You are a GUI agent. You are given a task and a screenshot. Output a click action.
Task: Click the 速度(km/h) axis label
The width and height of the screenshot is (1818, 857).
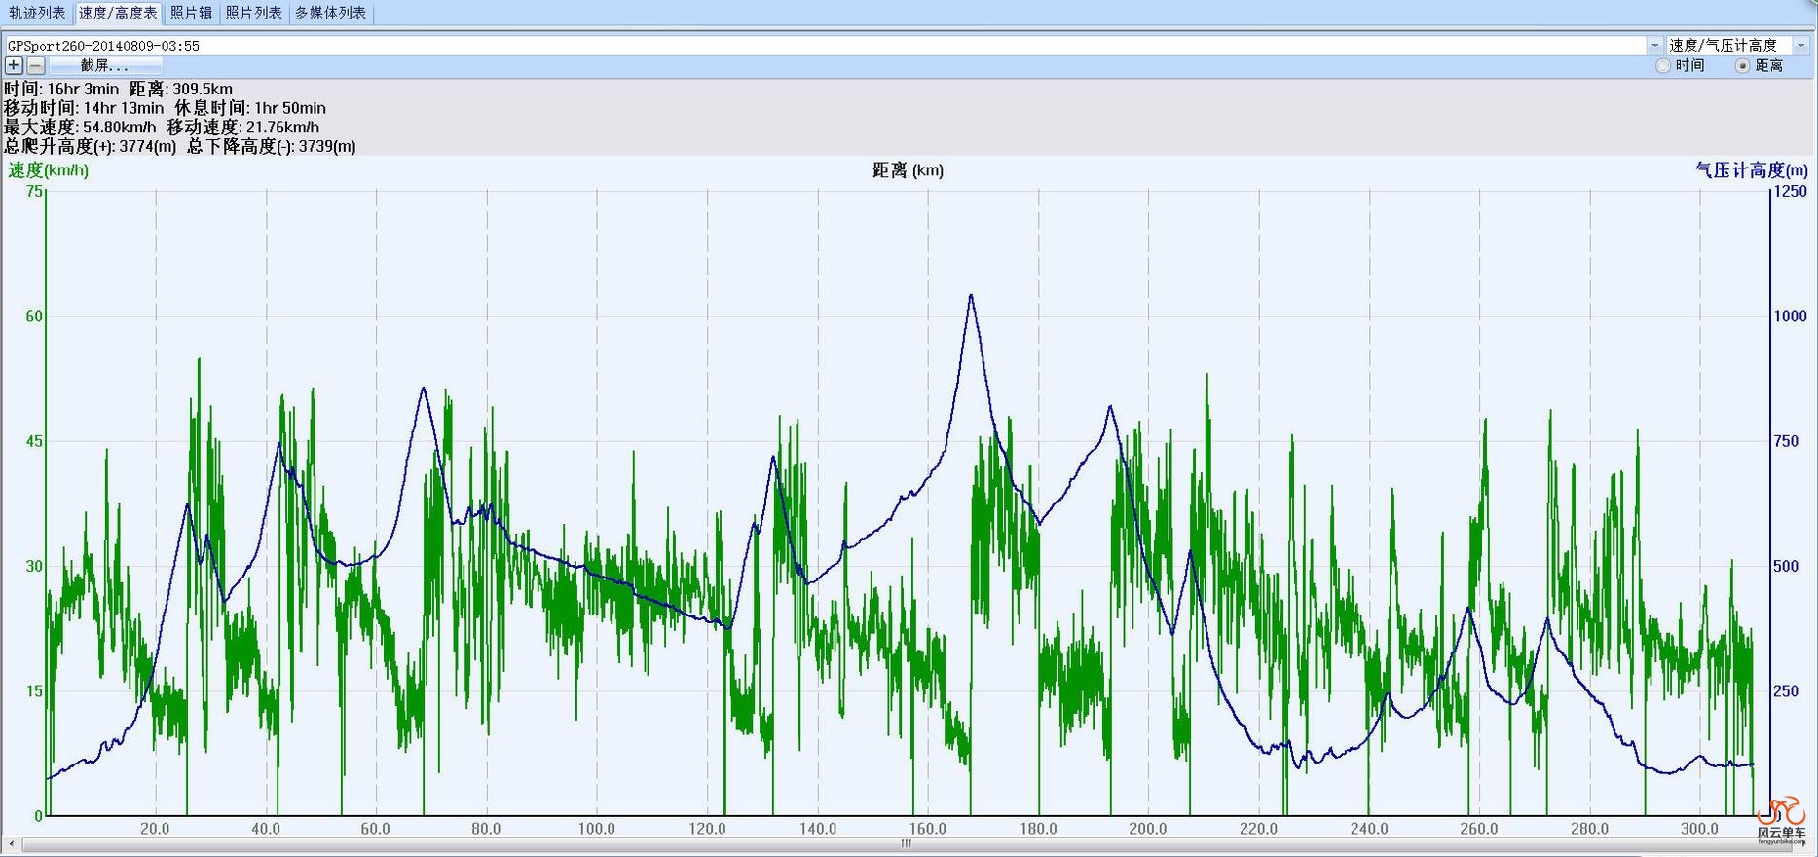coord(49,170)
